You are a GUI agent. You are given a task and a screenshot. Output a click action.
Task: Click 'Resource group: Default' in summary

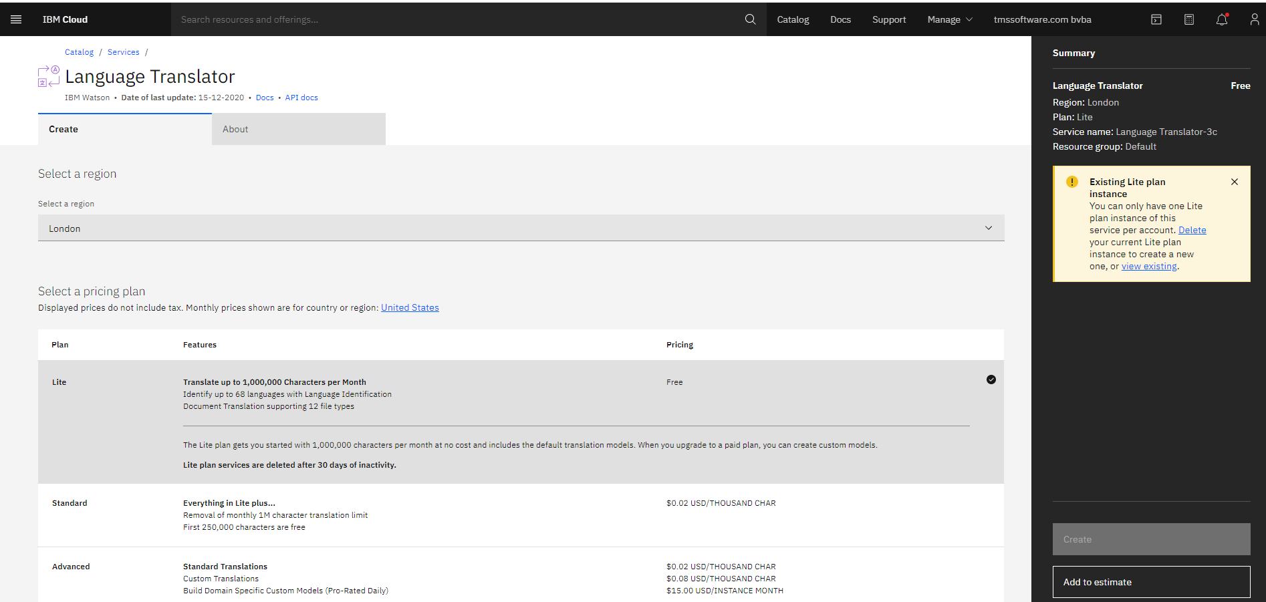tap(1104, 146)
